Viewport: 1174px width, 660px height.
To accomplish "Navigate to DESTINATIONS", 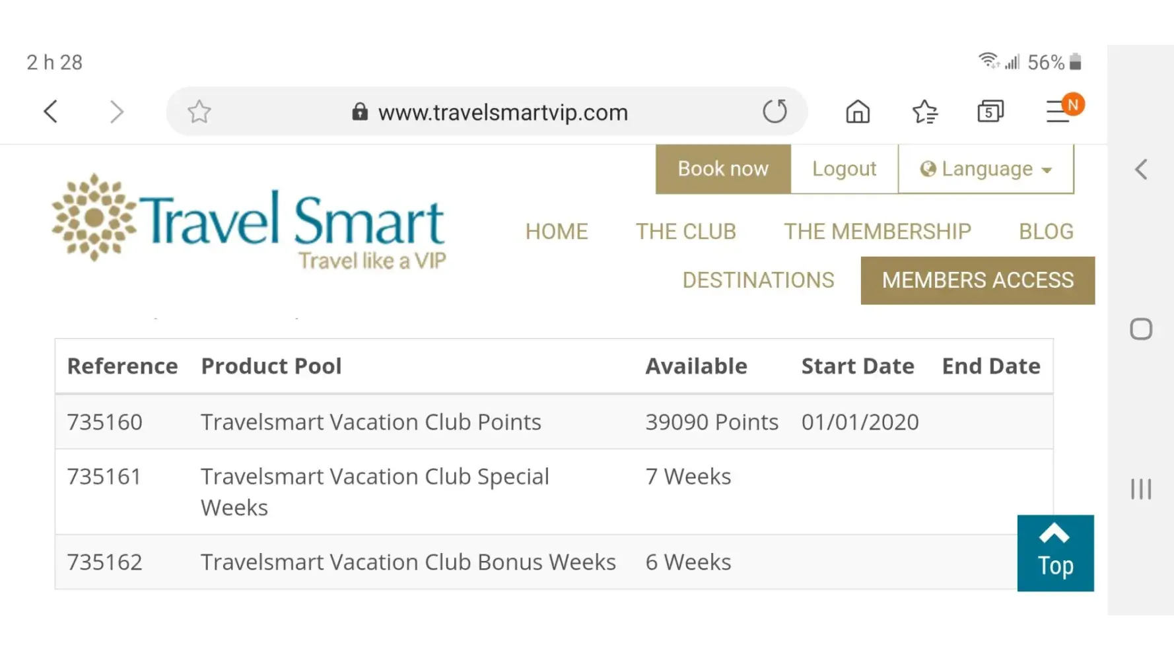I will pyautogui.click(x=758, y=280).
